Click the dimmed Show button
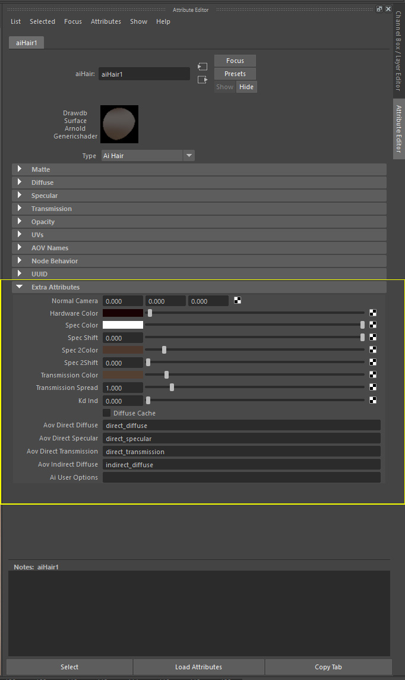The width and height of the screenshot is (405, 680). [x=225, y=87]
